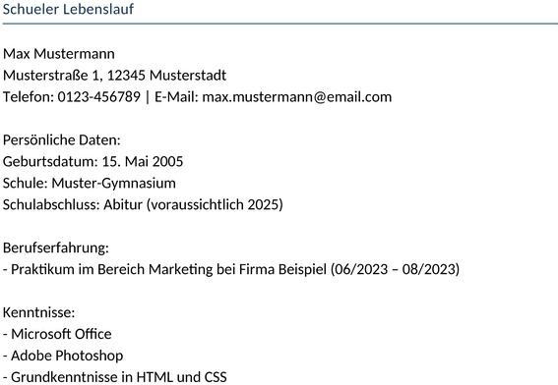Click the 'Grundkenntnisse in HTML und CSS' item
Viewport: 558px width, 385px height.
tap(114, 377)
